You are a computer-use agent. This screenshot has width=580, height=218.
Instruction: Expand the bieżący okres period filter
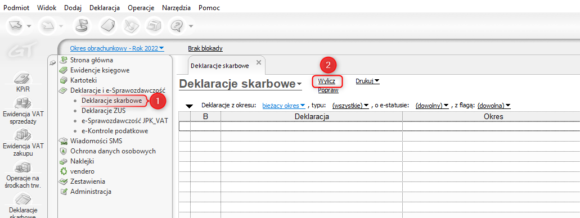pyautogui.click(x=283, y=106)
